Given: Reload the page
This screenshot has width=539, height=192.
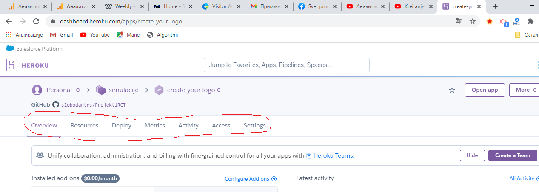Looking at the screenshot, I should [x=36, y=21].
